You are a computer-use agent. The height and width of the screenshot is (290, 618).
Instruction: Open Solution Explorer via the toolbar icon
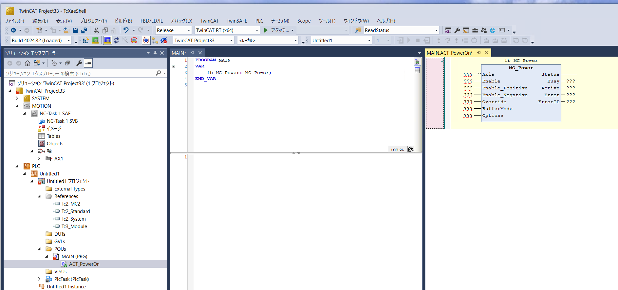click(448, 30)
